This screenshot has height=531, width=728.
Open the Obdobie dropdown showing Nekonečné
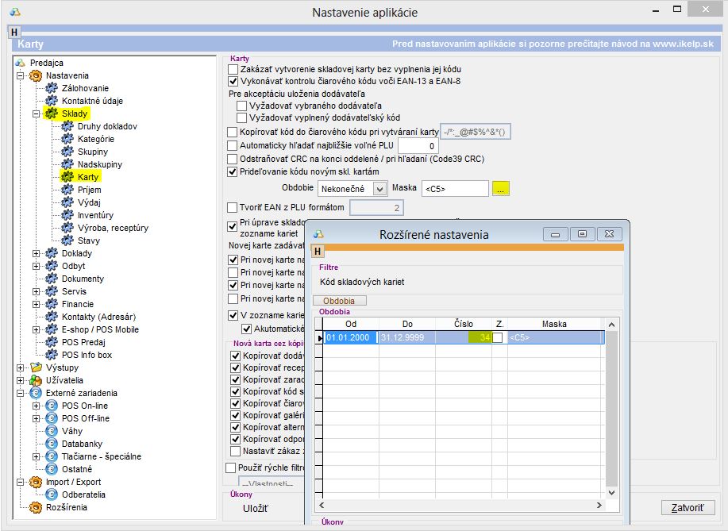point(379,189)
